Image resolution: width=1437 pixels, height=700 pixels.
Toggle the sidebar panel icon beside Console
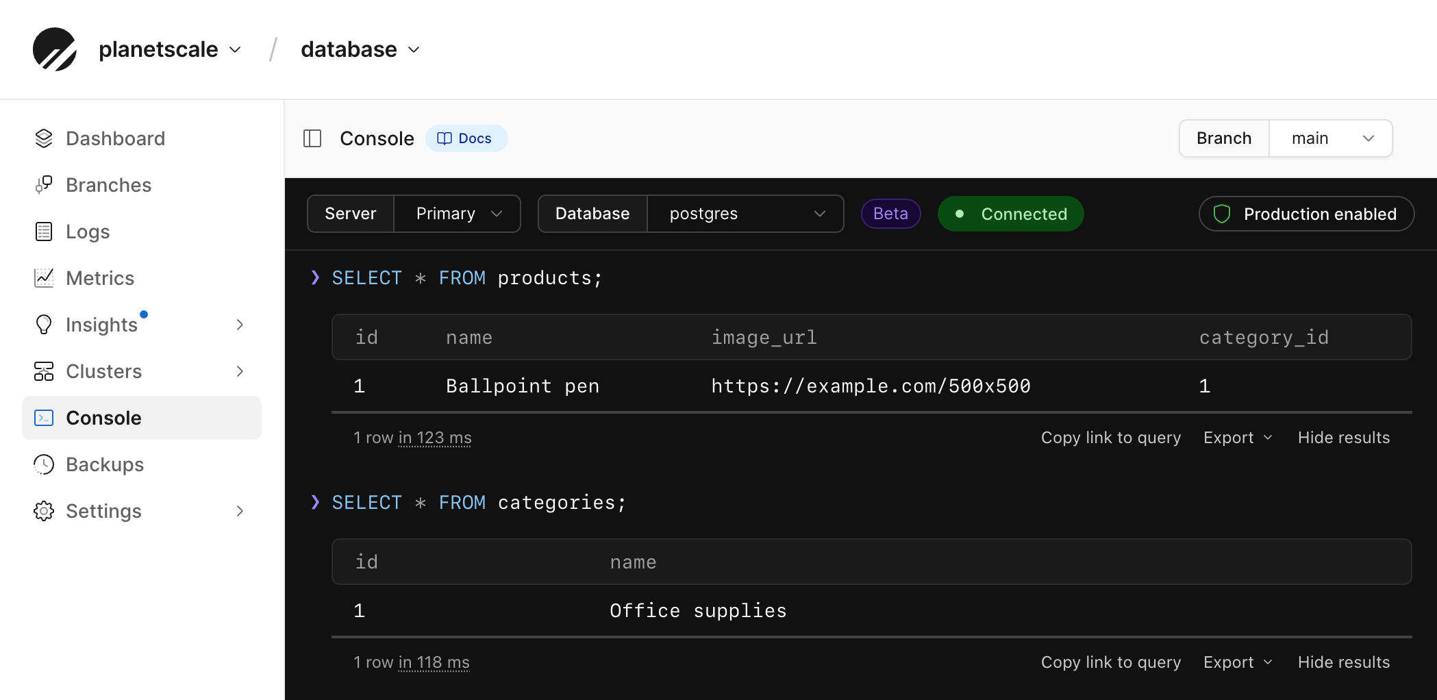coord(312,138)
